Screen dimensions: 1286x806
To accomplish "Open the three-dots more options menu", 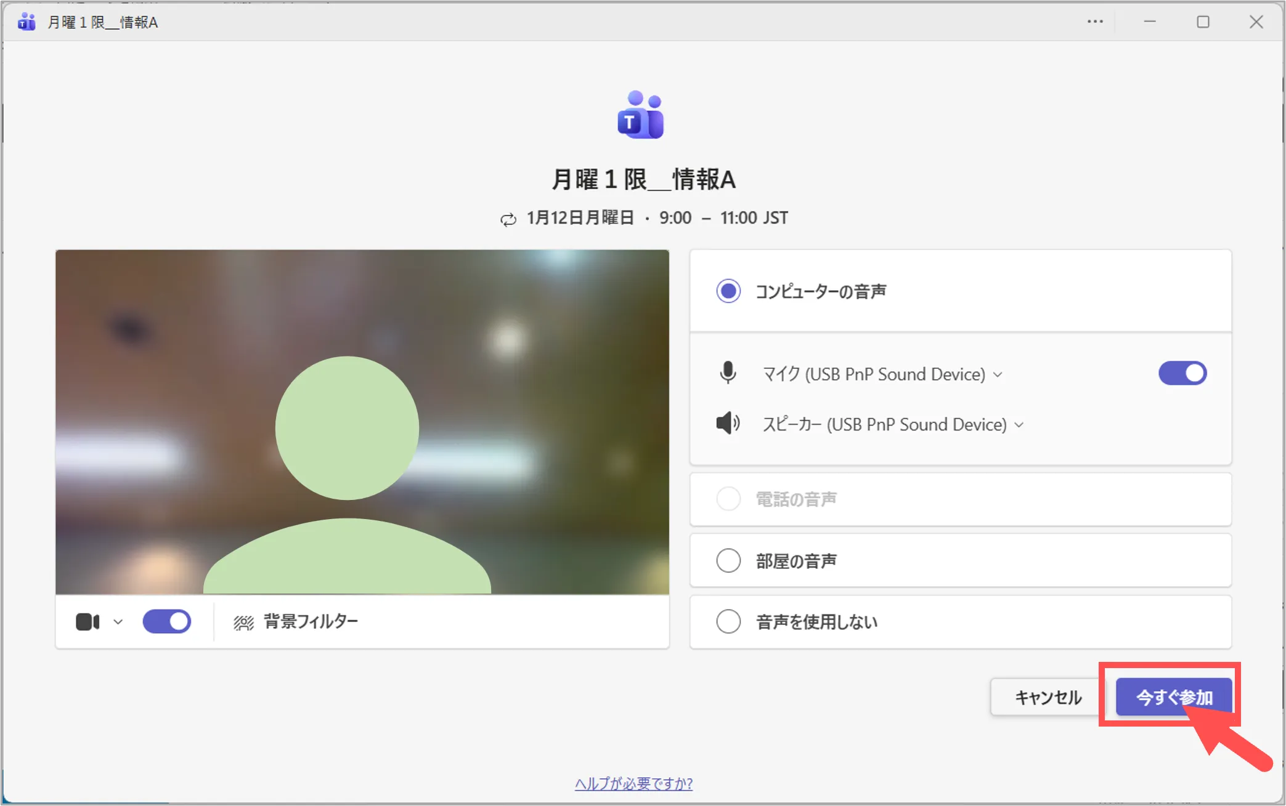I will pos(1095,22).
